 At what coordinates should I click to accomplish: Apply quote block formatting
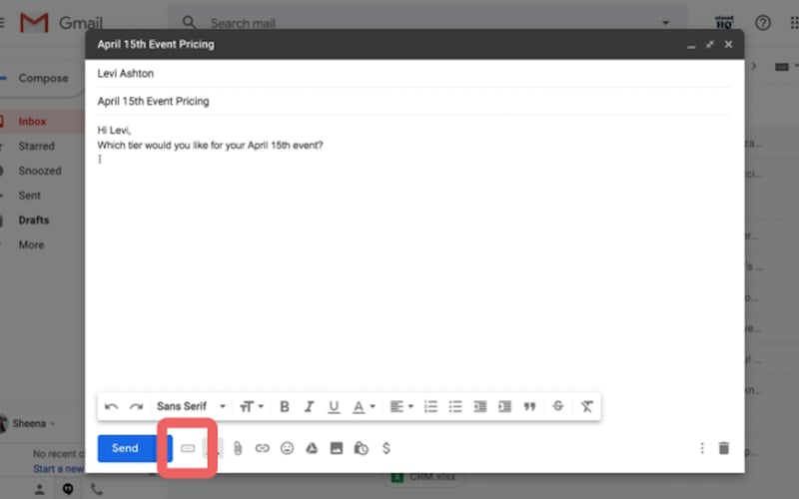pos(530,406)
